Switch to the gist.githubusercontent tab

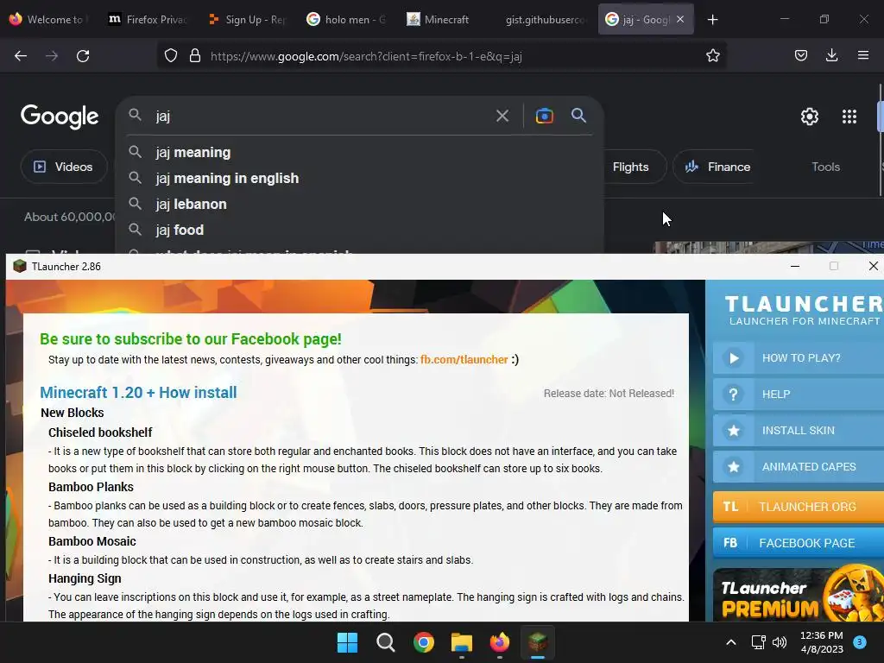tap(545, 20)
